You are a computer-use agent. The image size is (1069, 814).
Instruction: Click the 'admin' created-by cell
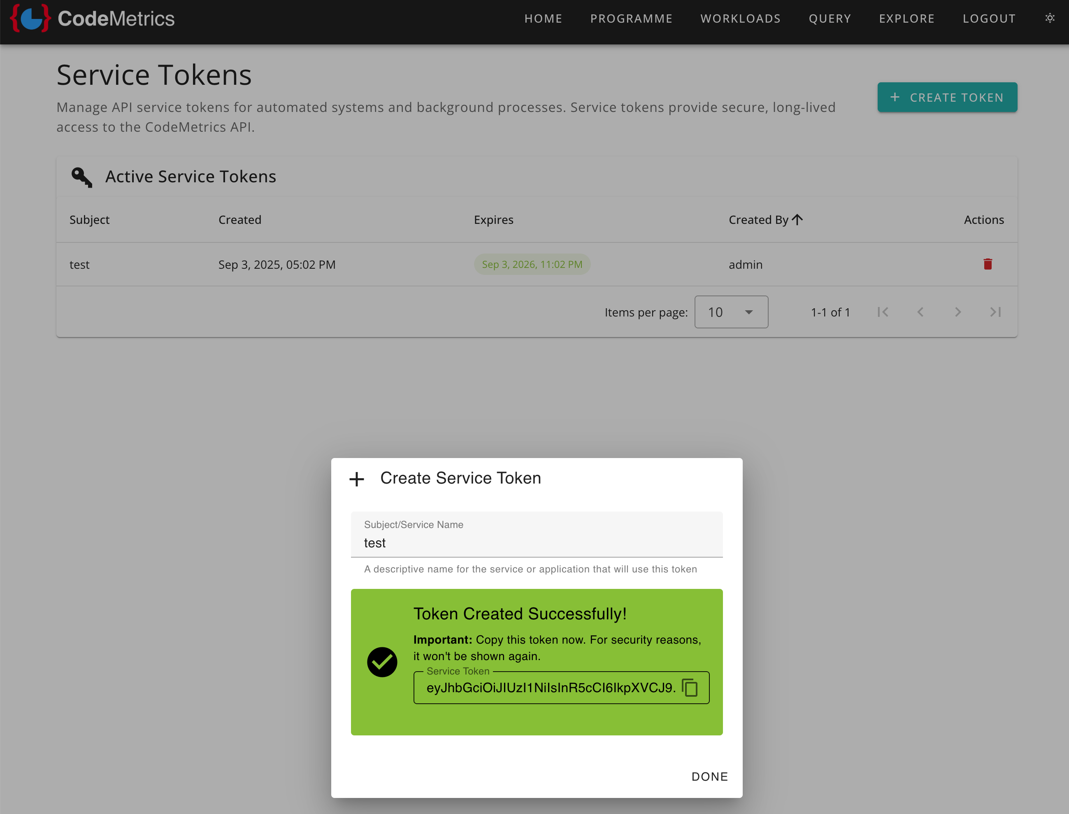(x=746, y=265)
